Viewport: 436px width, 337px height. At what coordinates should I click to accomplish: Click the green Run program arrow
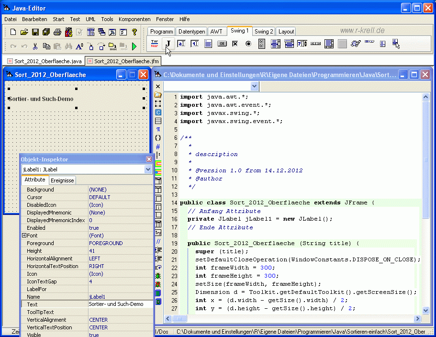(x=134, y=46)
